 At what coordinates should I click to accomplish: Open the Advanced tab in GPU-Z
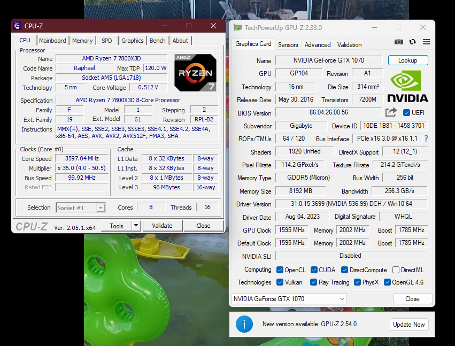(x=318, y=45)
